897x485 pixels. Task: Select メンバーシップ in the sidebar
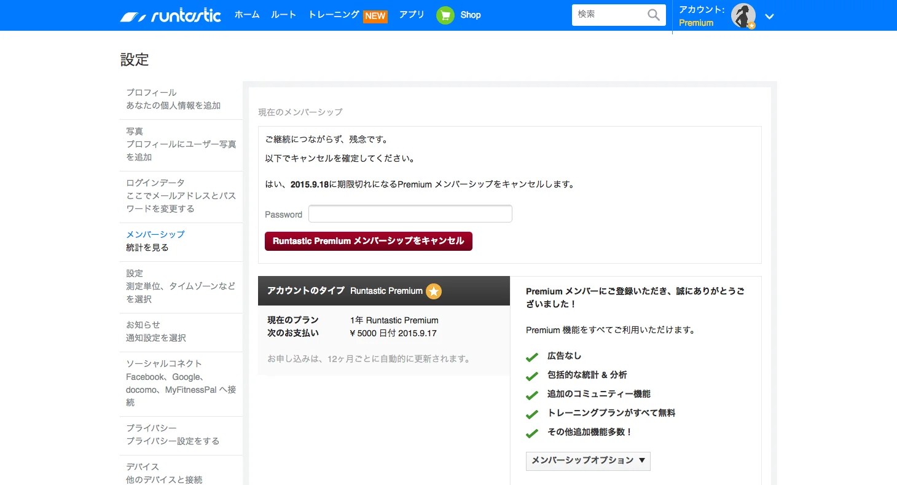coord(181,241)
